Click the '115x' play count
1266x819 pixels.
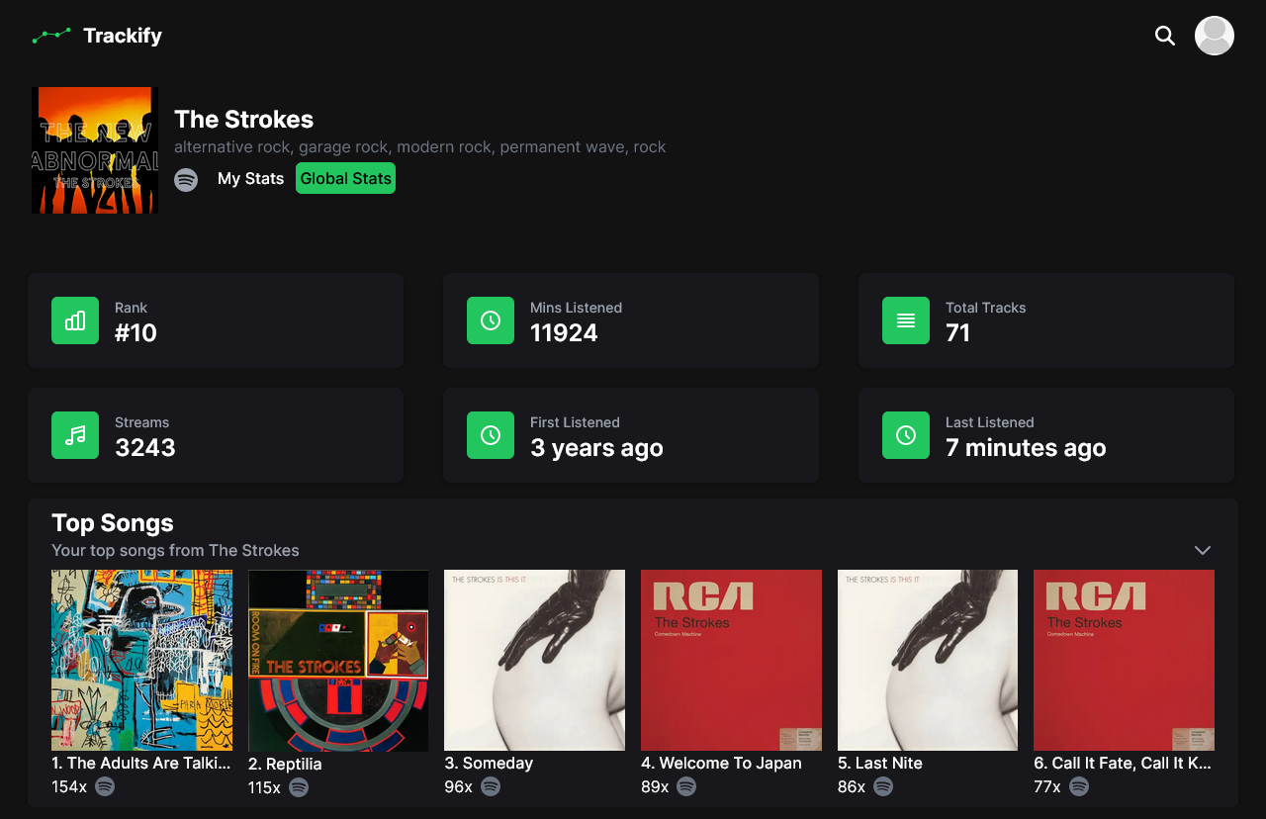coord(264,787)
